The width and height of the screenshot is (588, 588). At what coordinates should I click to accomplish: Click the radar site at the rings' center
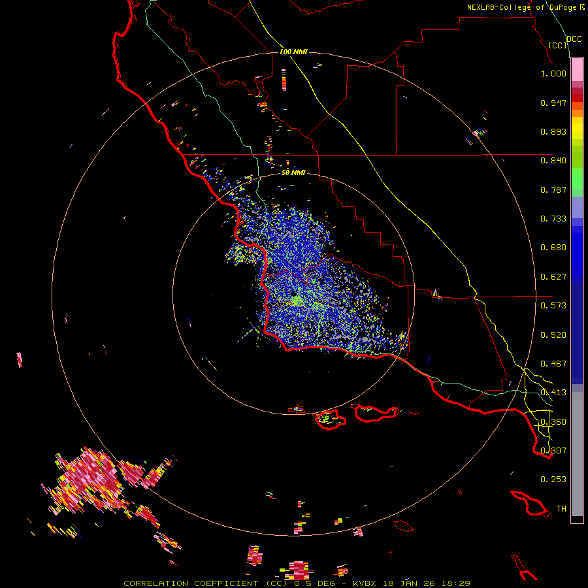point(294,295)
